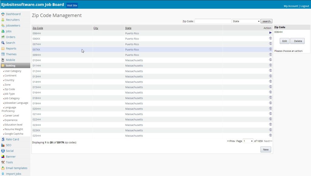
Task: Click the Themes icon in sidebar
Action: click(x=3, y=54)
